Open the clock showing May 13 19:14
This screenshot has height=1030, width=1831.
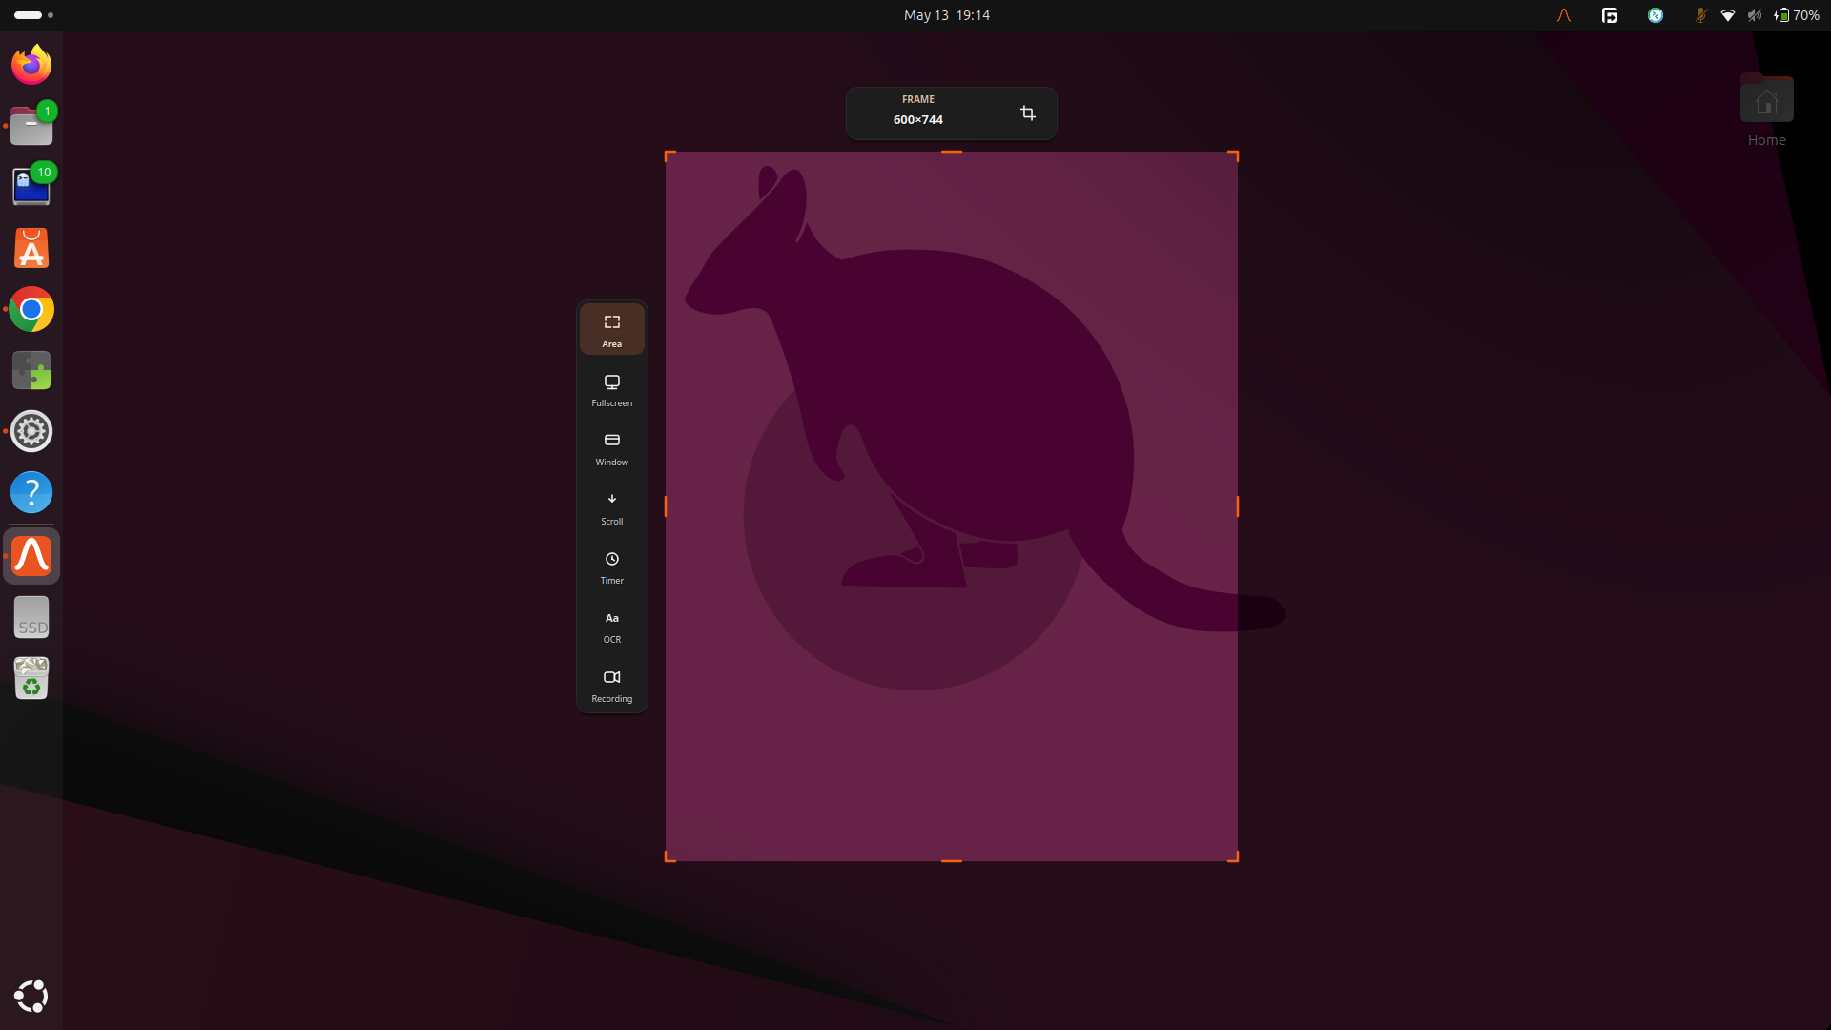[947, 15]
